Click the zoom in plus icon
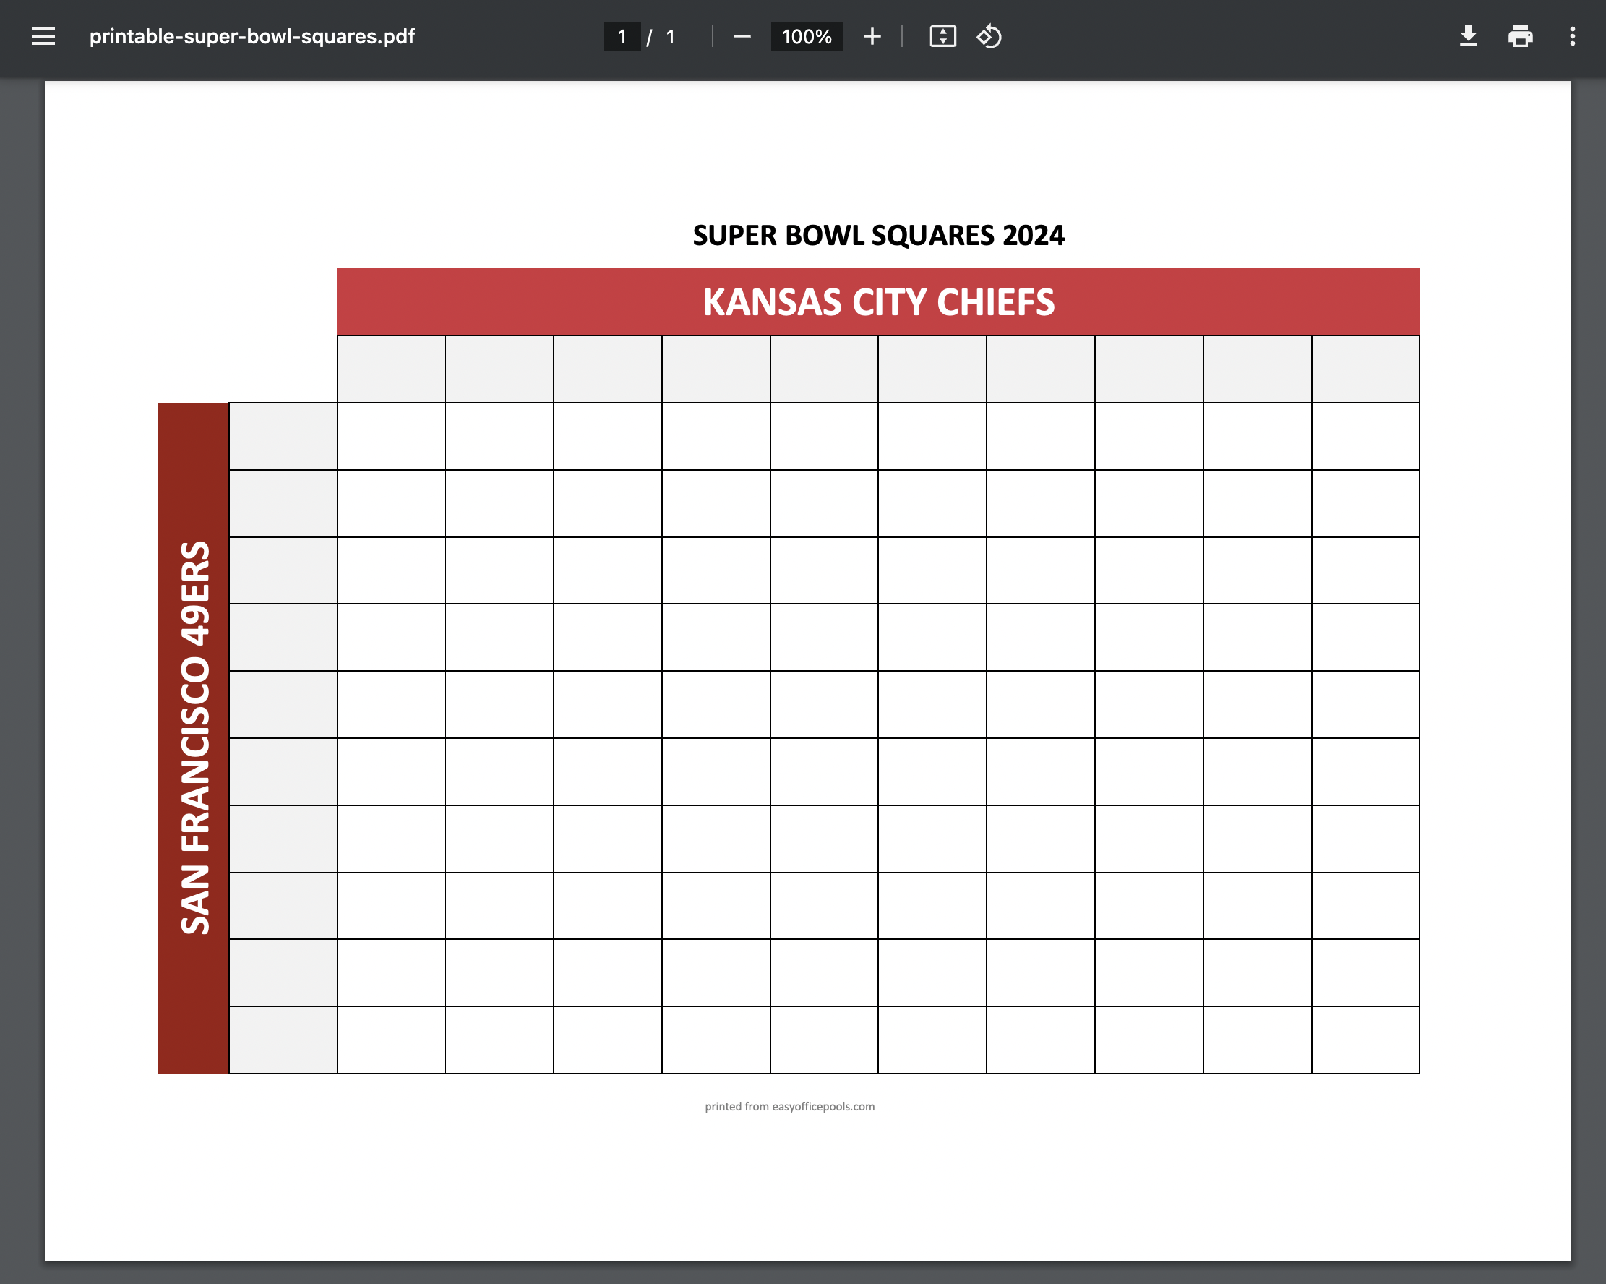Image resolution: width=1606 pixels, height=1284 pixels. 872,35
